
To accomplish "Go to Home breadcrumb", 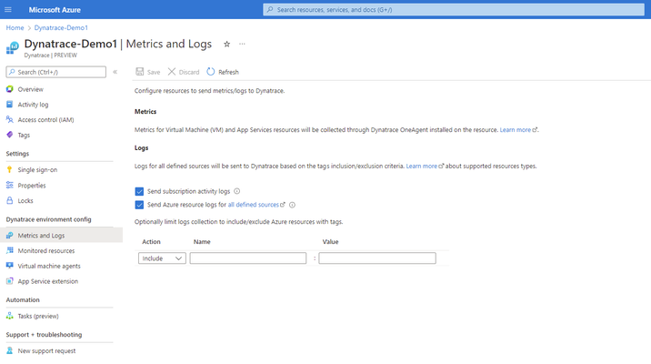I will pos(15,28).
